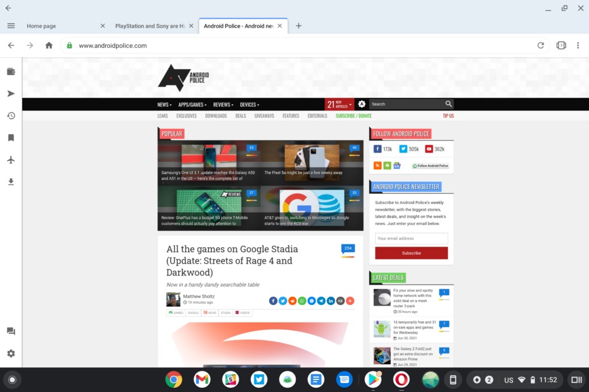Open Android Police's YouTube channel icon
Image resolution: width=589 pixels, height=392 pixels.
tap(430, 149)
